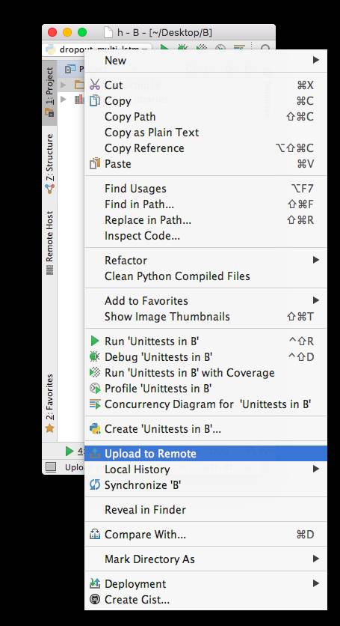Screen dimensions: 340x626
Task: Select Upload to Remote menu entry
Action: click(205, 454)
